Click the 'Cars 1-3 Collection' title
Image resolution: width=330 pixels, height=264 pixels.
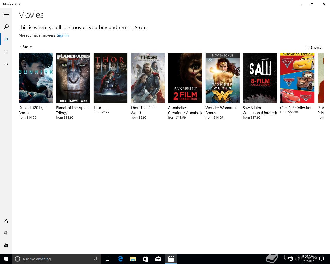(x=296, y=108)
